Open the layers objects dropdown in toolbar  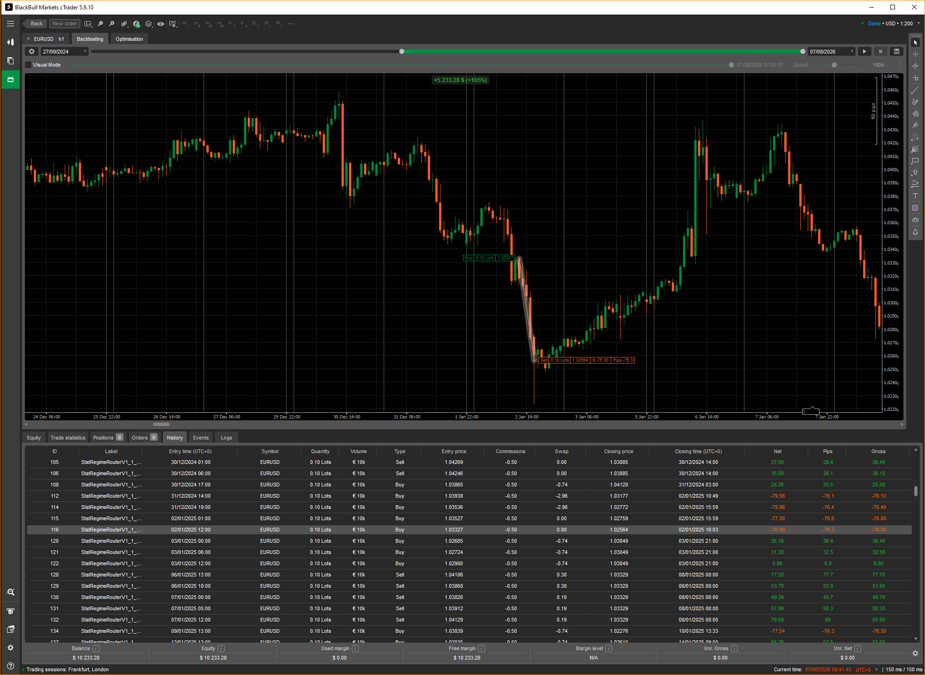tap(149, 23)
